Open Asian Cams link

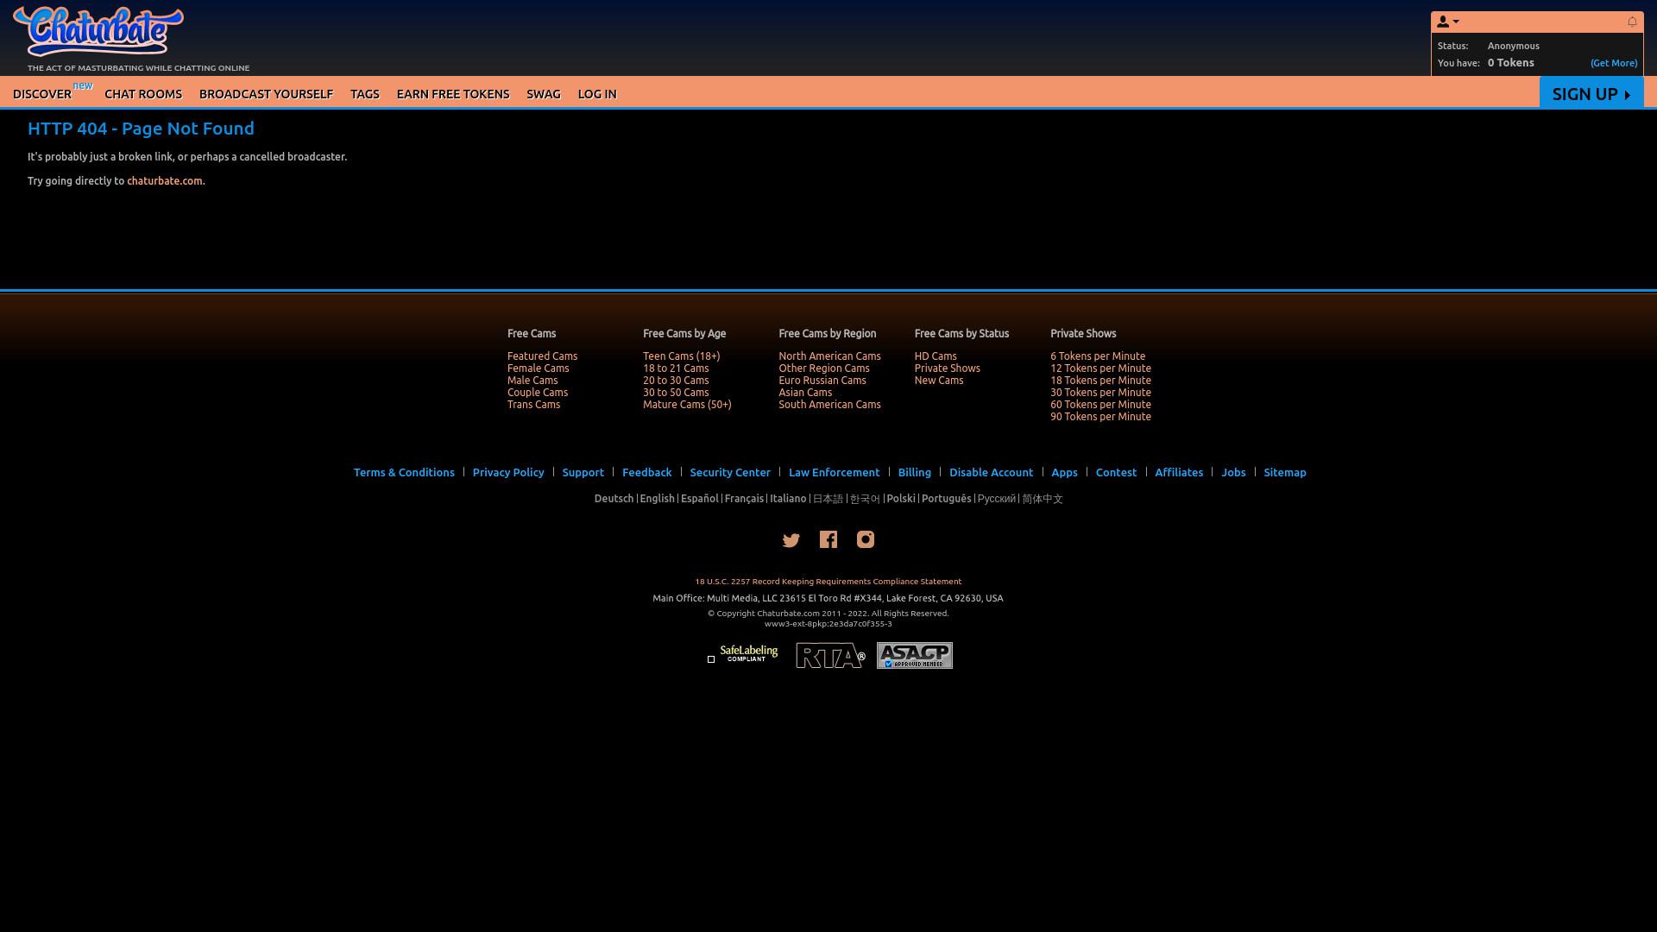(805, 393)
